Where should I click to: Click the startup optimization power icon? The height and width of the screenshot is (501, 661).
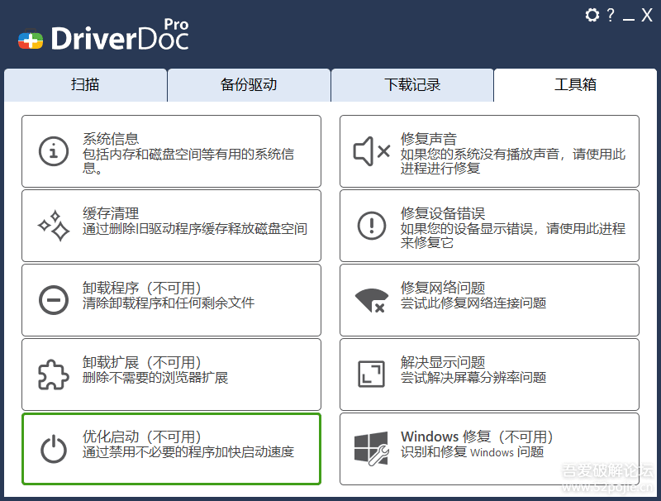click(x=54, y=449)
